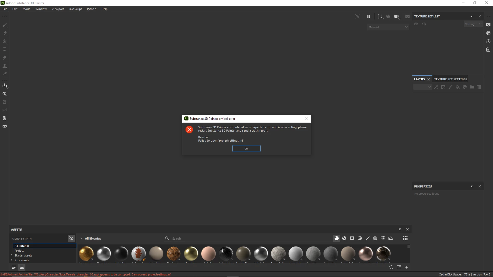Select the pink Calf Skin material thumbnail
493x277 pixels.
pyautogui.click(x=208, y=253)
